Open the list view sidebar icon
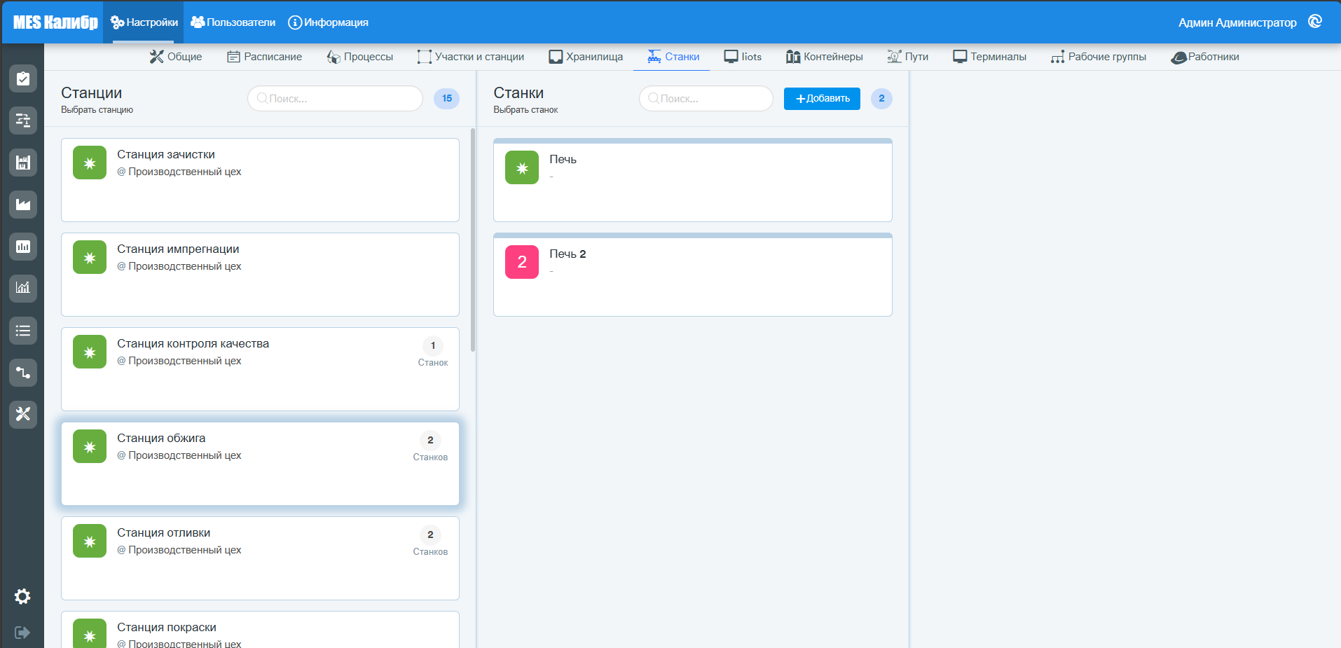 (x=23, y=331)
